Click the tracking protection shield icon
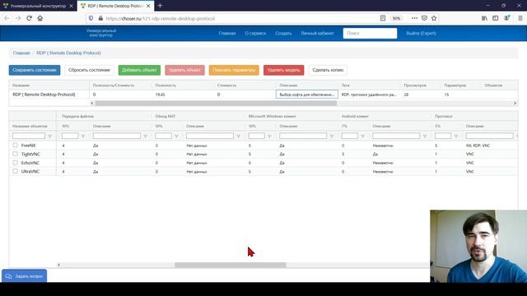Screen dimensions: 527x296 (91, 18)
